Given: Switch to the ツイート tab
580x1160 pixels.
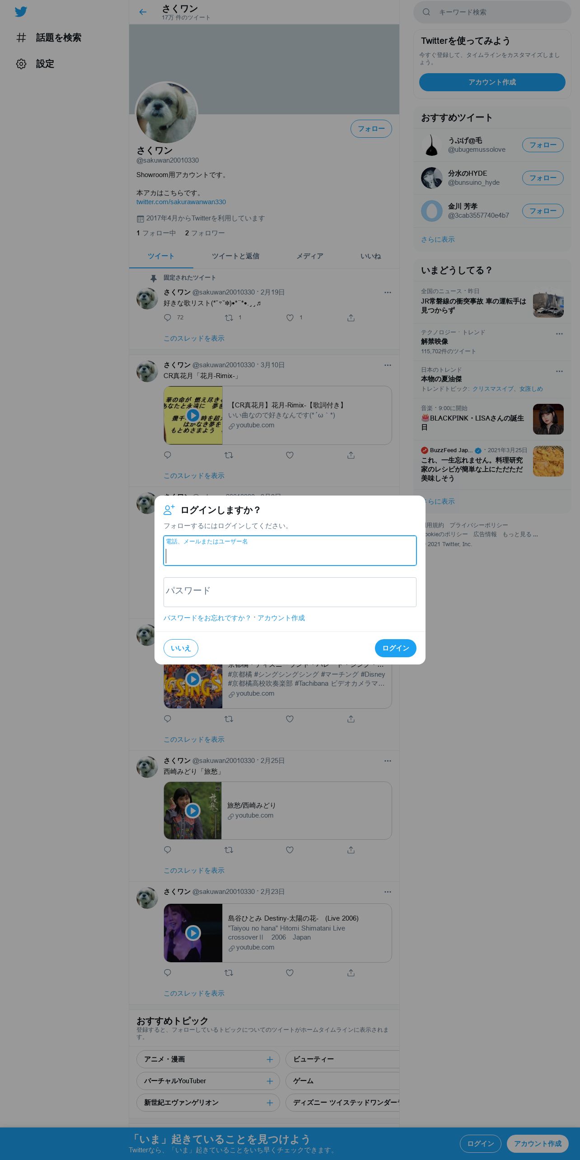Looking at the screenshot, I should point(161,256).
